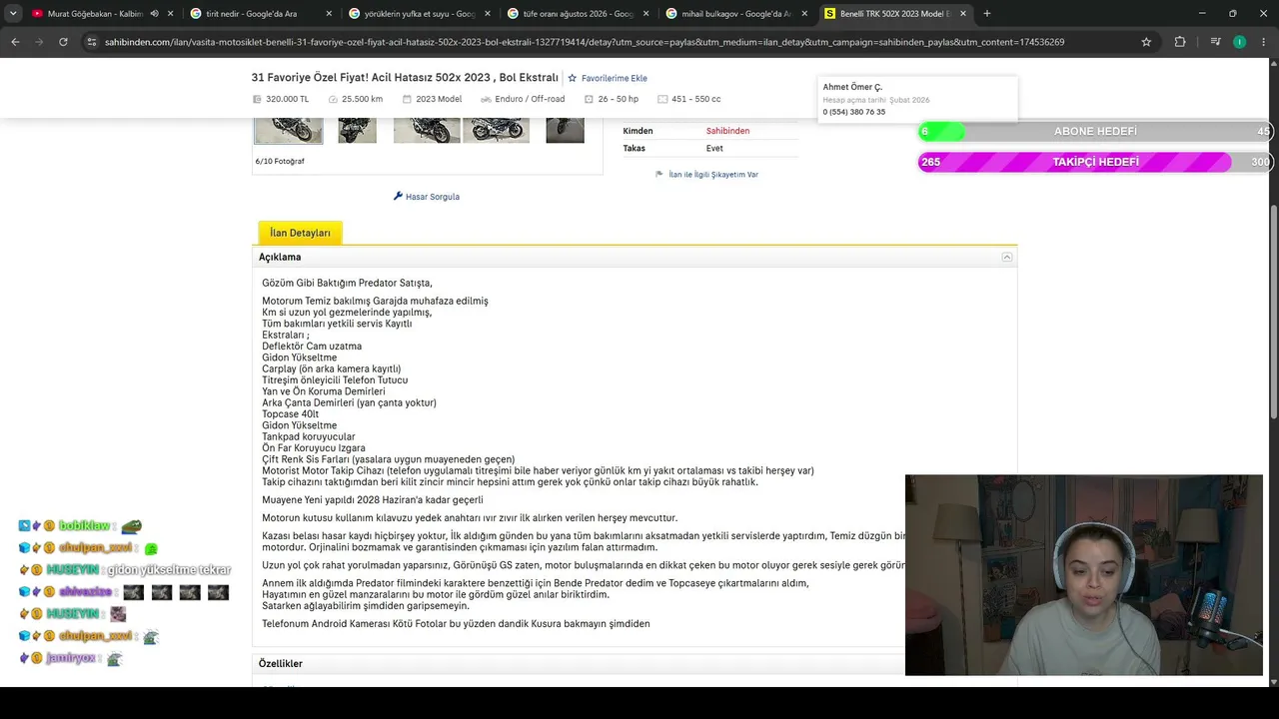This screenshot has width=1279, height=719.
Task: Click the ABONE HEDEFİ progress bar
Action: pyautogui.click(x=1094, y=132)
